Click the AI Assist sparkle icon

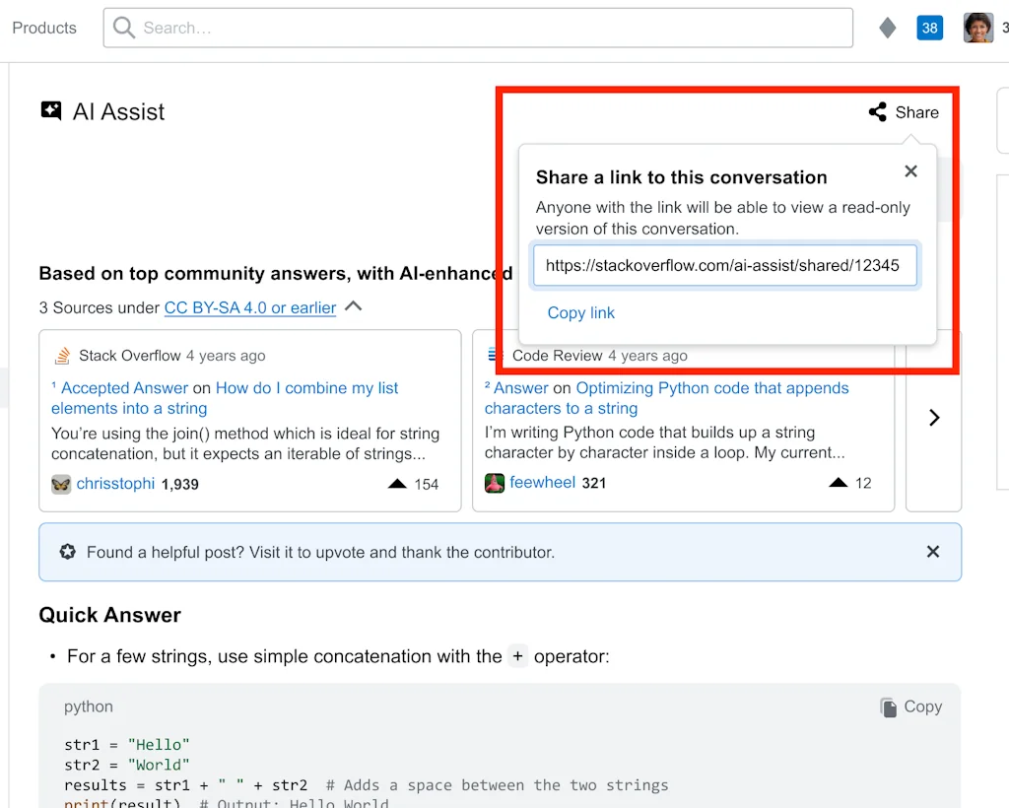click(x=50, y=110)
